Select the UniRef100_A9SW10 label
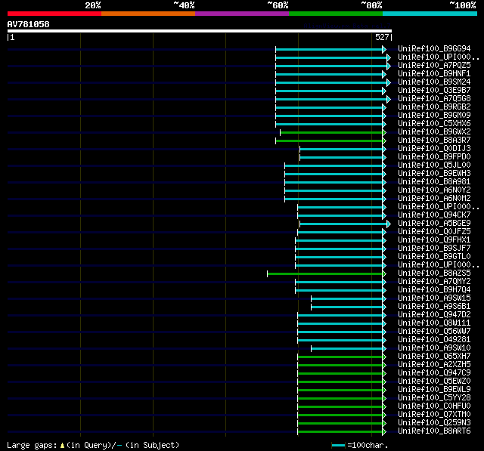The width and height of the screenshot is (484, 451). tap(434, 348)
